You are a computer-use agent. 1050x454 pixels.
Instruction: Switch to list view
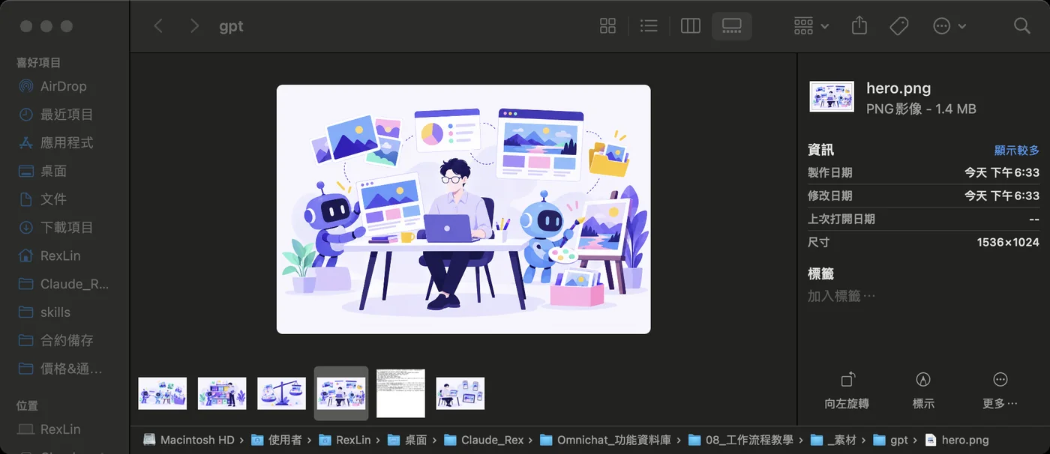(649, 26)
